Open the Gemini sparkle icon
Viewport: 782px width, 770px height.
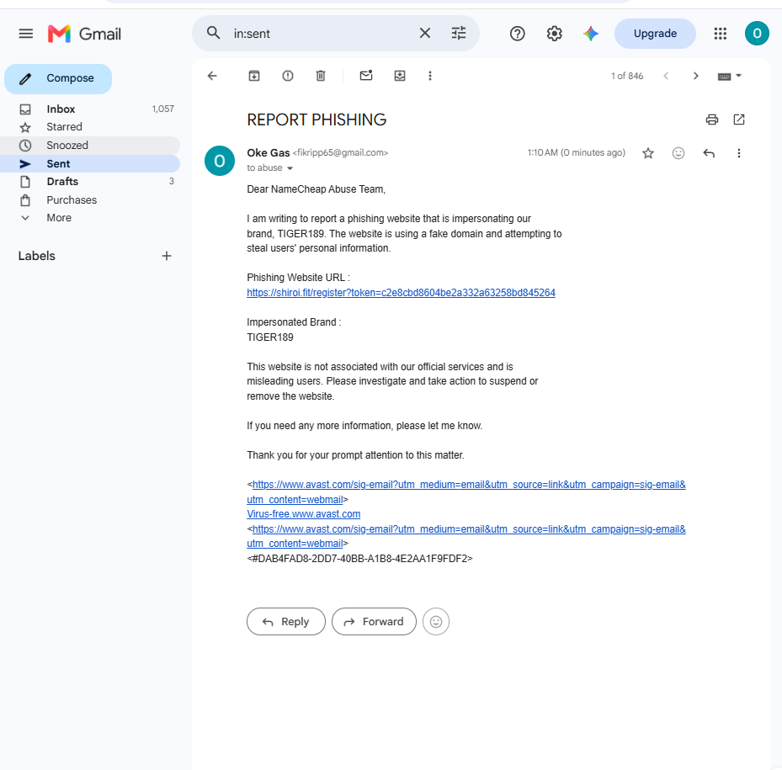(x=591, y=34)
